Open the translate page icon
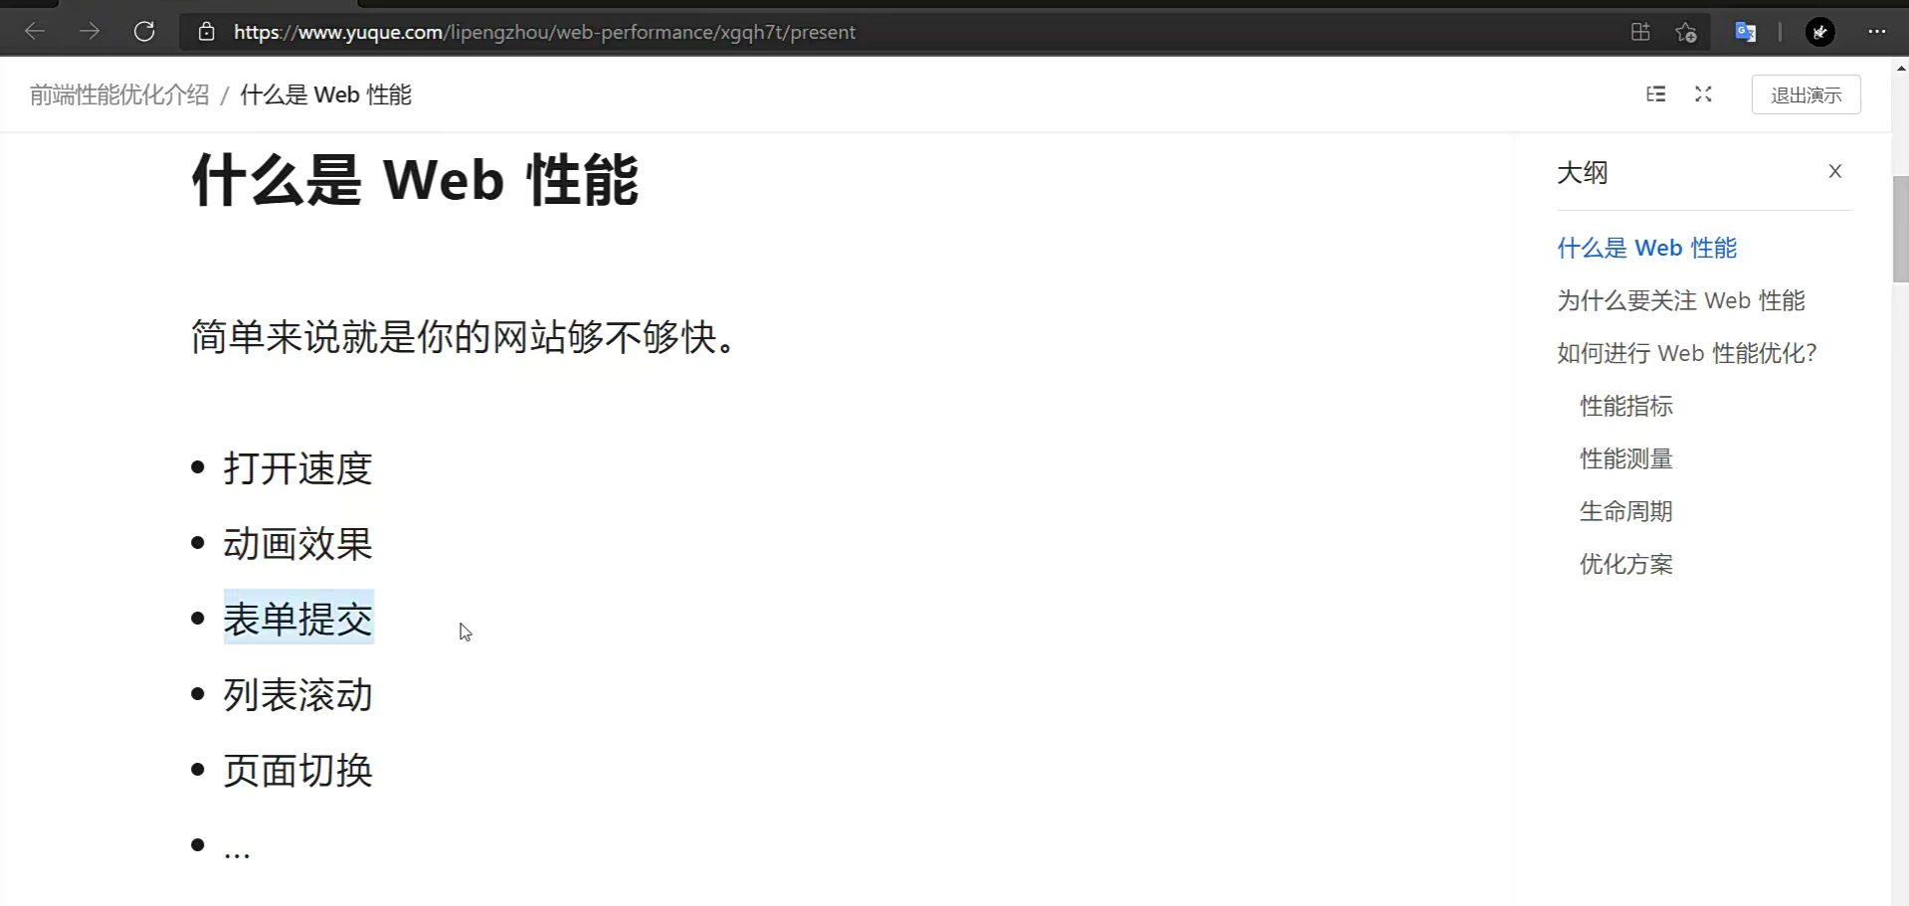 point(1745,32)
